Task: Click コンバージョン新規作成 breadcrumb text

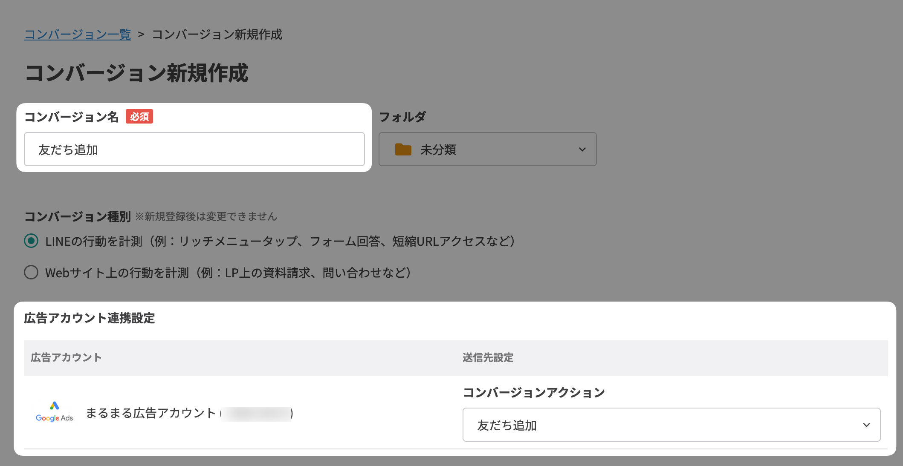Action: click(217, 35)
